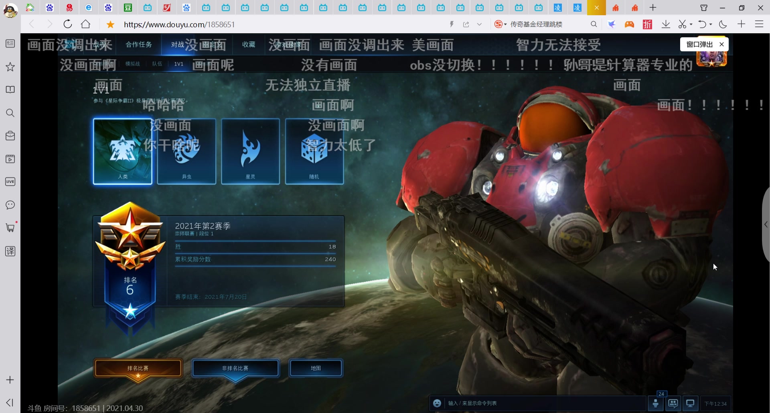Toggle the bookmark star for this page
The image size is (770, 413).
(x=111, y=24)
